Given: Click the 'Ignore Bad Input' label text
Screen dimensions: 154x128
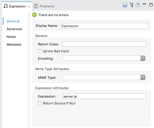Looking at the screenshot, I should coord(56,51).
